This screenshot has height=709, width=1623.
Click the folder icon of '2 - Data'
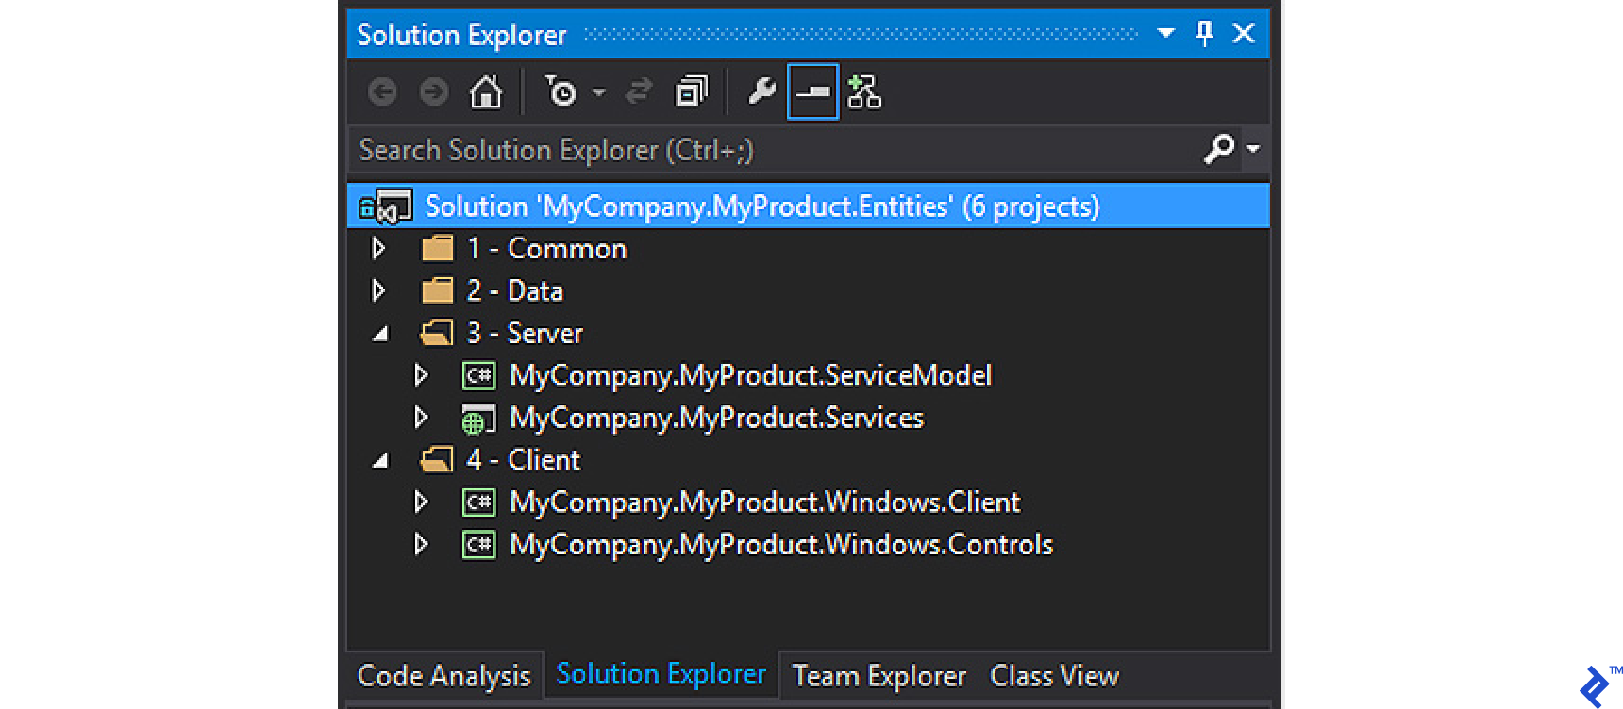(437, 290)
